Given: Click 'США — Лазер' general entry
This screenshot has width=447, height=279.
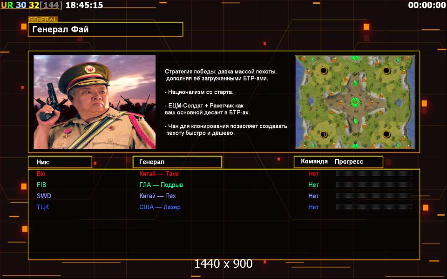Looking at the screenshot, I should click(160, 207).
